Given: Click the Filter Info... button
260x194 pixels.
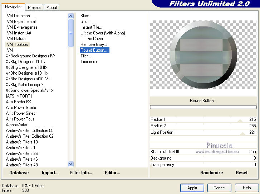Looking at the screenshot, I should pos(81,173).
